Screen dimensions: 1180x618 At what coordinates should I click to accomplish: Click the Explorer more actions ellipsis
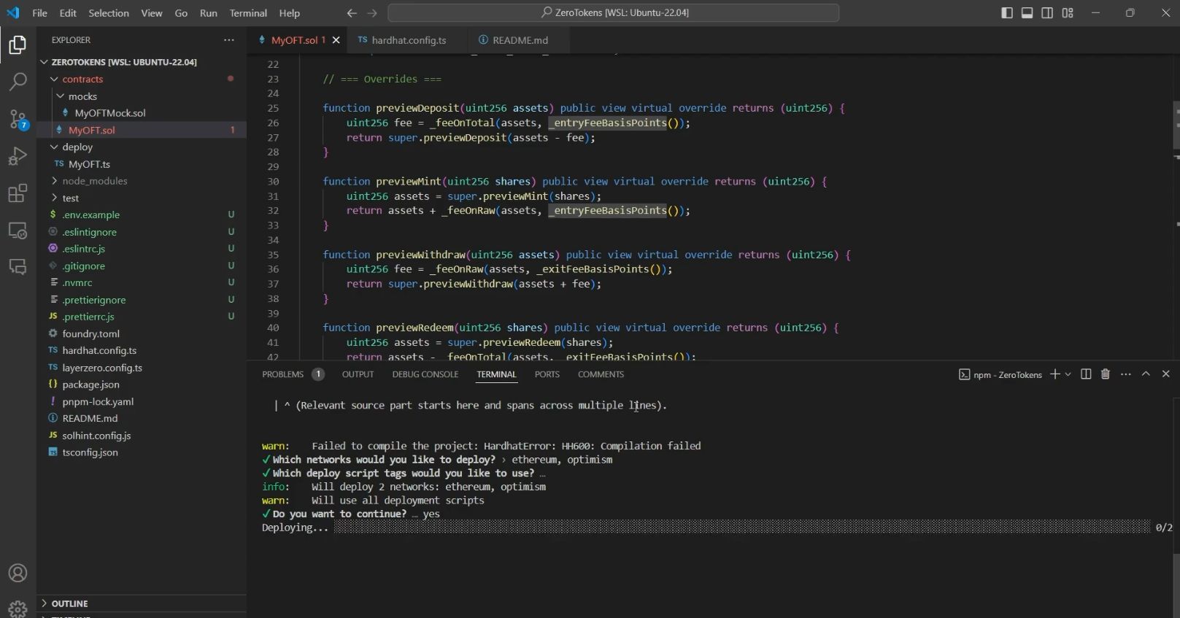pos(229,40)
